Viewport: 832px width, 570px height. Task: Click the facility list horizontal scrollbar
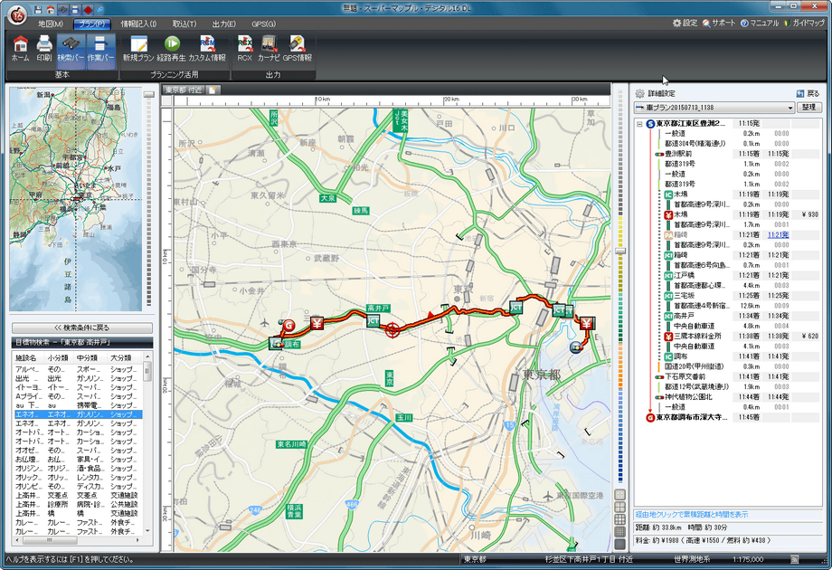point(78,540)
